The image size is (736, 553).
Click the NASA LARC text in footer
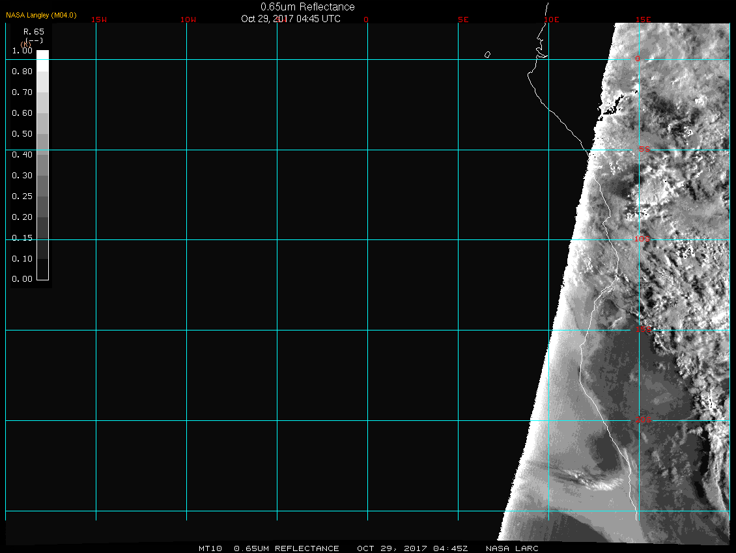point(512,548)
